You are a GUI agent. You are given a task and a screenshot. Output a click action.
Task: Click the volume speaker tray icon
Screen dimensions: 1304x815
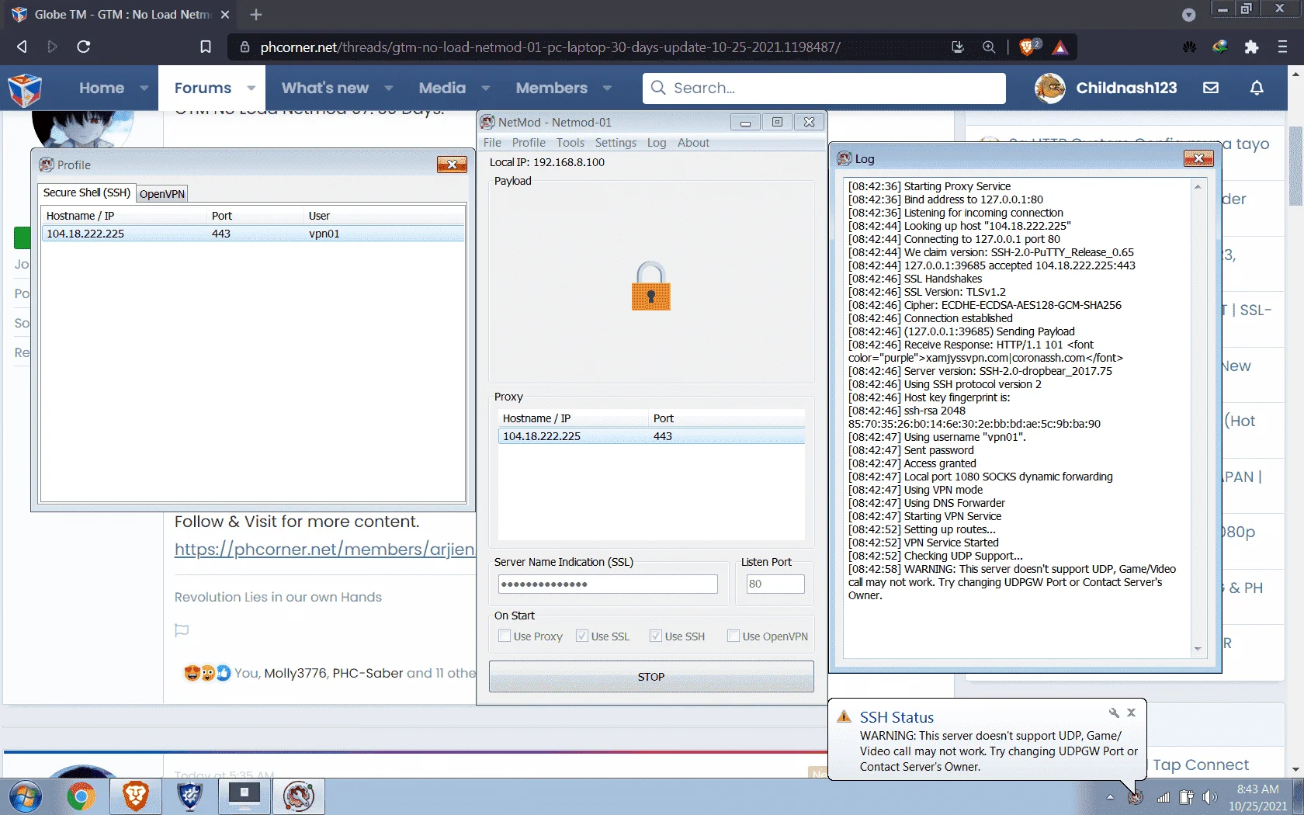pyautogui.click(x=1209, y=797)
